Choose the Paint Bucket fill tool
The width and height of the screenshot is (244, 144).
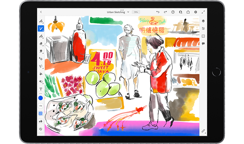pyautogui.click(x=41, y=74)
